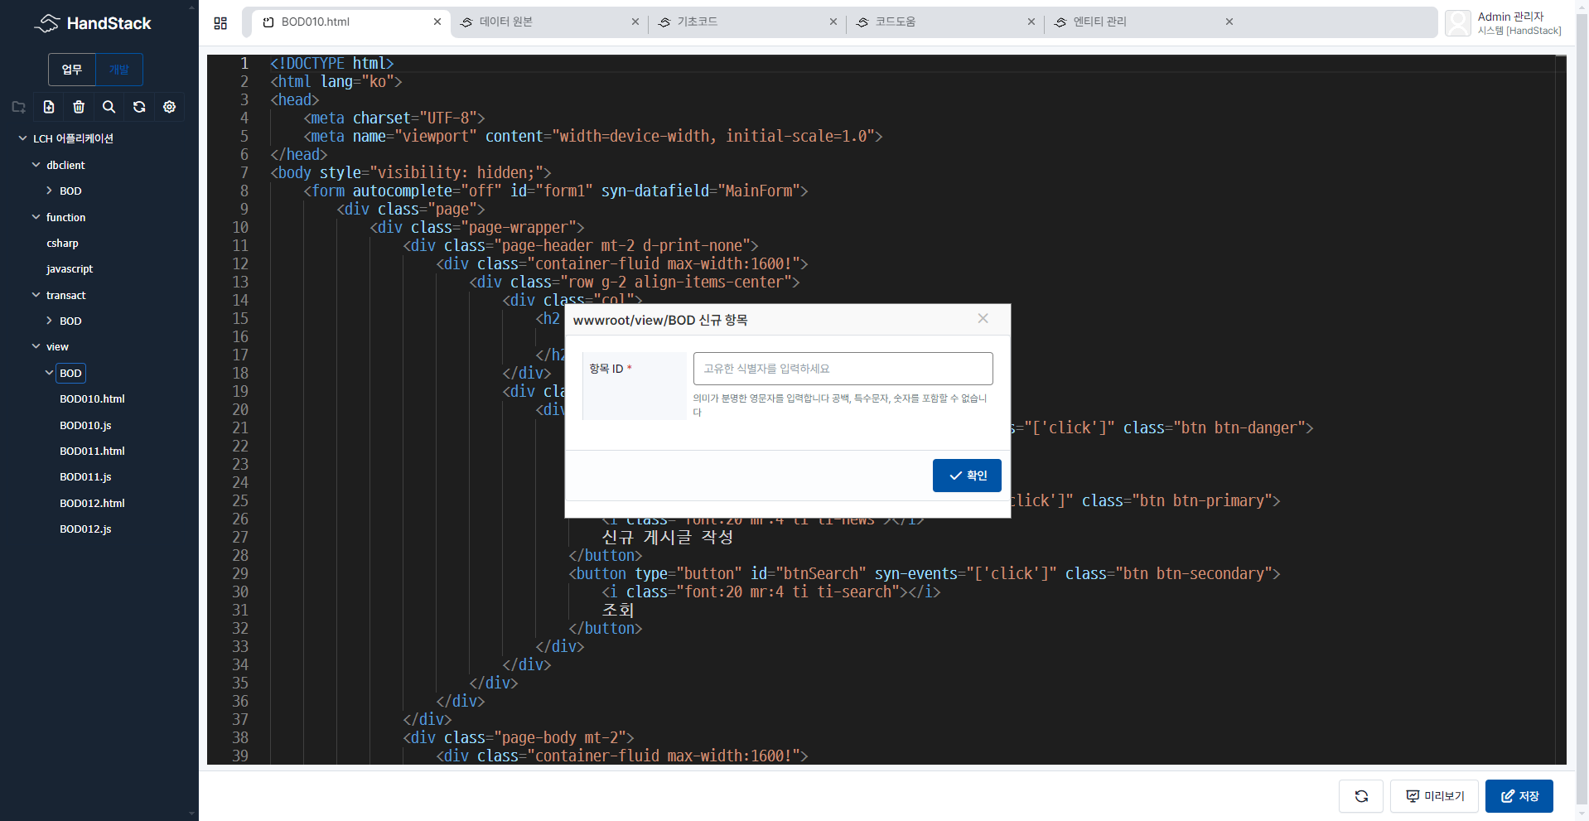This screenshot has height=821, width=1589.
Task: Expand the BOD node under transact
Action: click(49, 321)
